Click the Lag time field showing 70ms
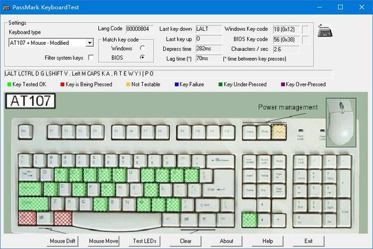This screenshot has width=373, height=249. click(x=209, y=58)
